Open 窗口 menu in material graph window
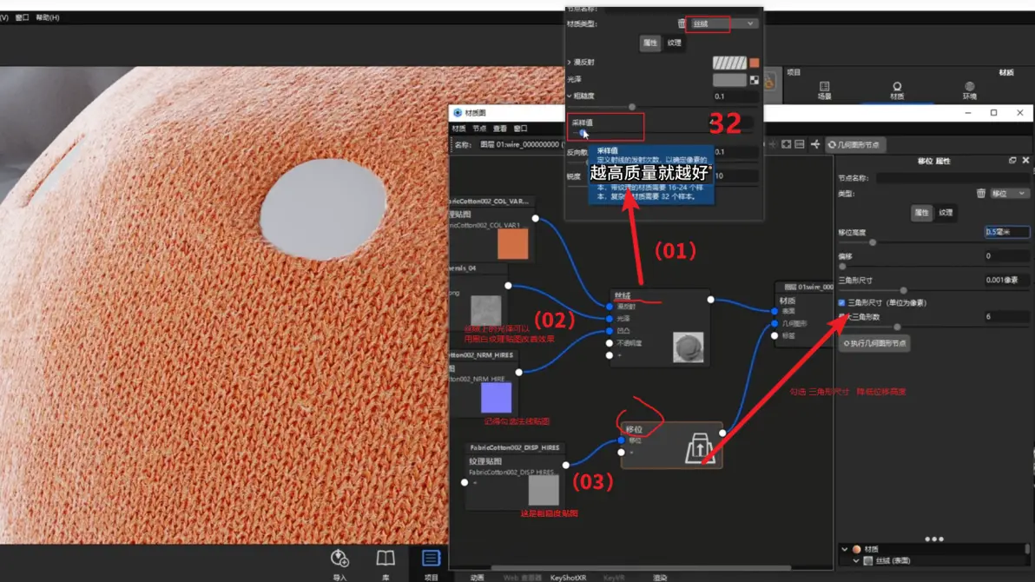 tap(520, 129)
